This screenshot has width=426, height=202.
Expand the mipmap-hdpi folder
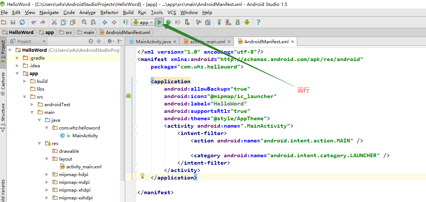pos(47,175)
